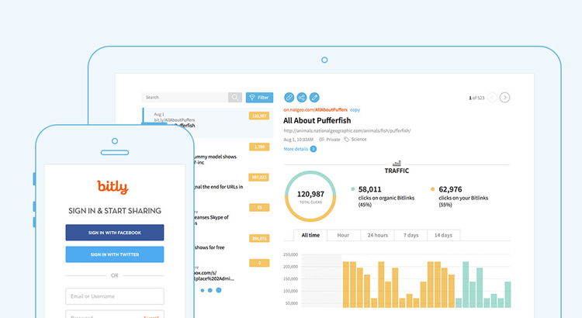Click the link icon above on.natgeo.com URL
The width and height of the screenshot is (582, 318).
pos(289,97)
